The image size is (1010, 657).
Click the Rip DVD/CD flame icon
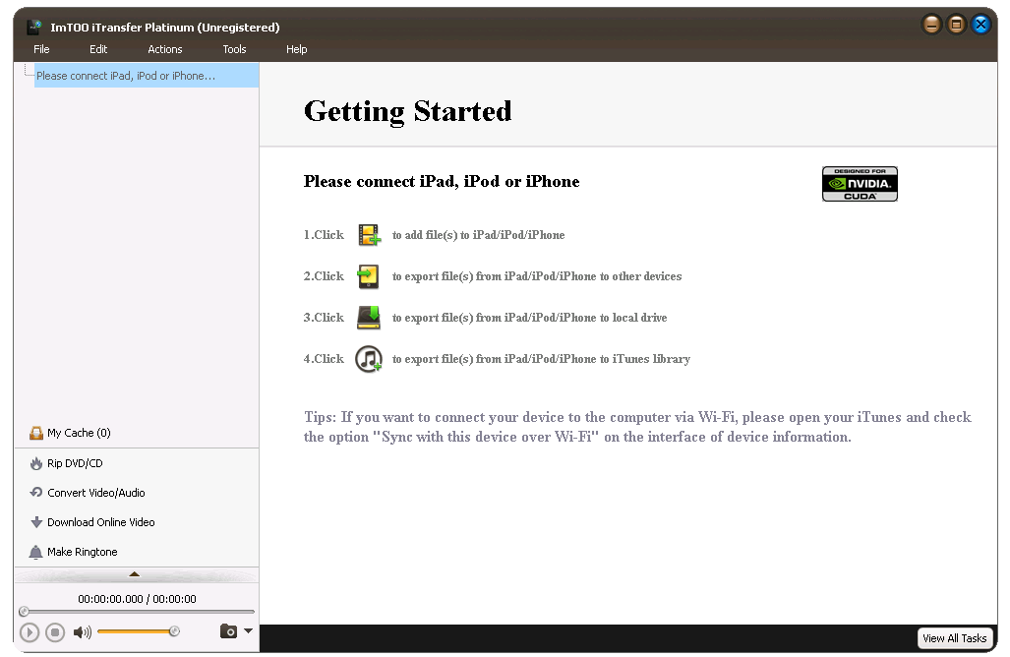pyautogui.click(x=36, y=463)
